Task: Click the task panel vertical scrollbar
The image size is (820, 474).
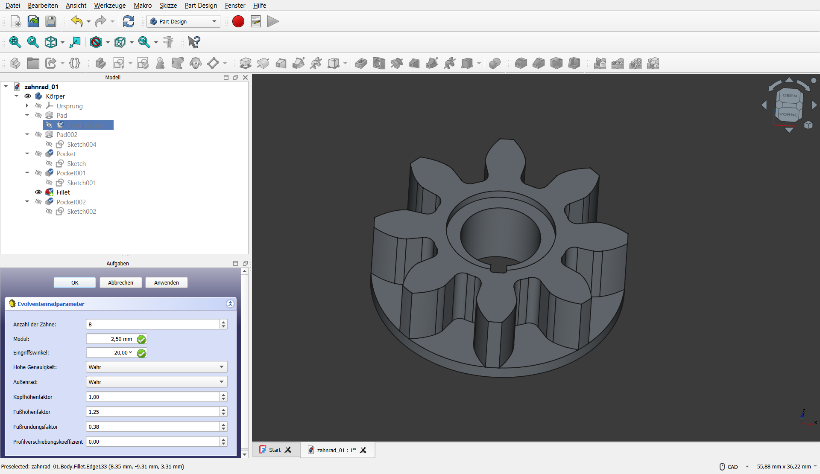Action: pyautogui.click(x=245, y=363)
